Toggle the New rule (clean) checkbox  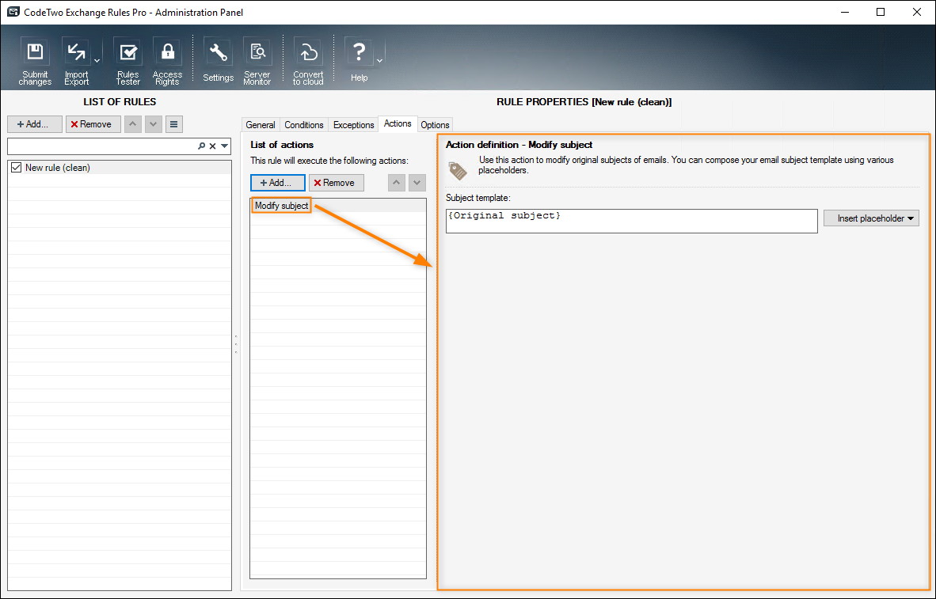[16, 168]
